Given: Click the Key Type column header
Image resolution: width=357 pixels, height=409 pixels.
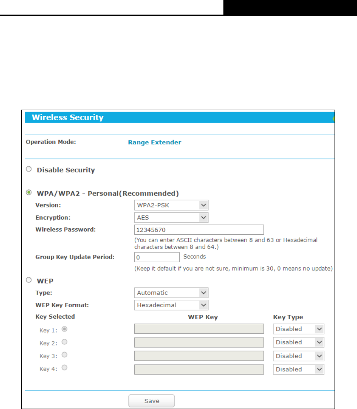Looking at the screenshot, I should pos(288,317).
